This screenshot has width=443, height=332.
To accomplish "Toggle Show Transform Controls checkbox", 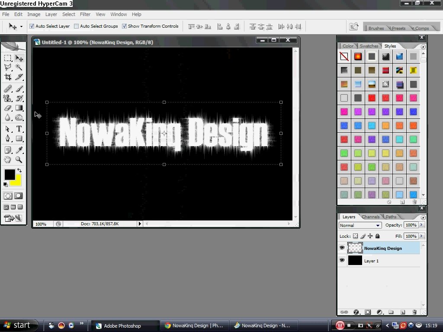I will click(x=124, y=26).
